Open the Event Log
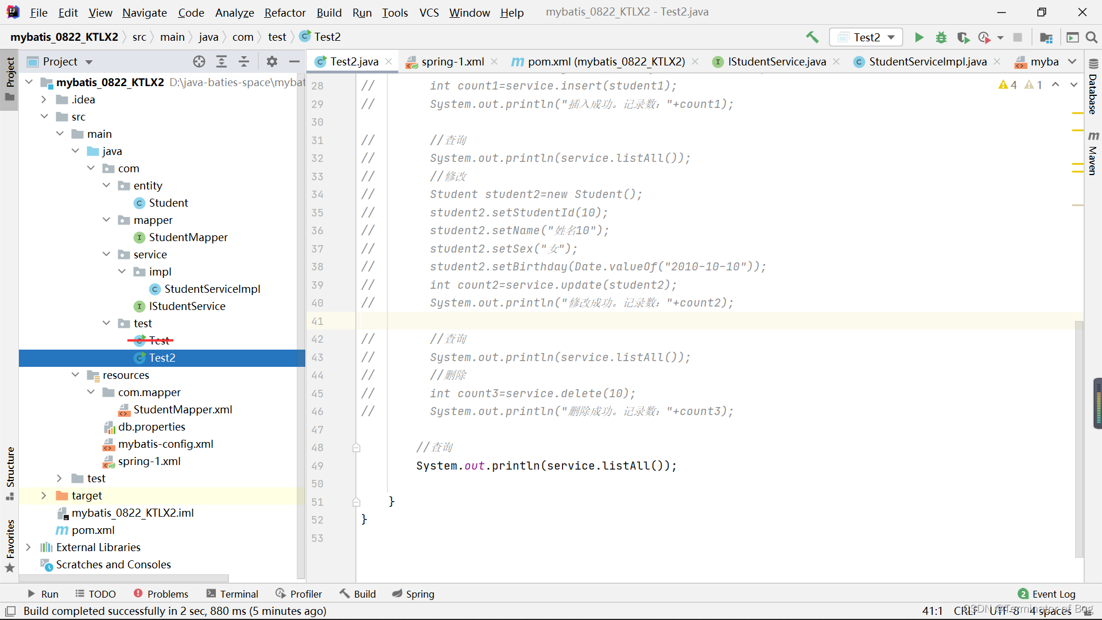 pyautogui.click(x=1046, y=594)
